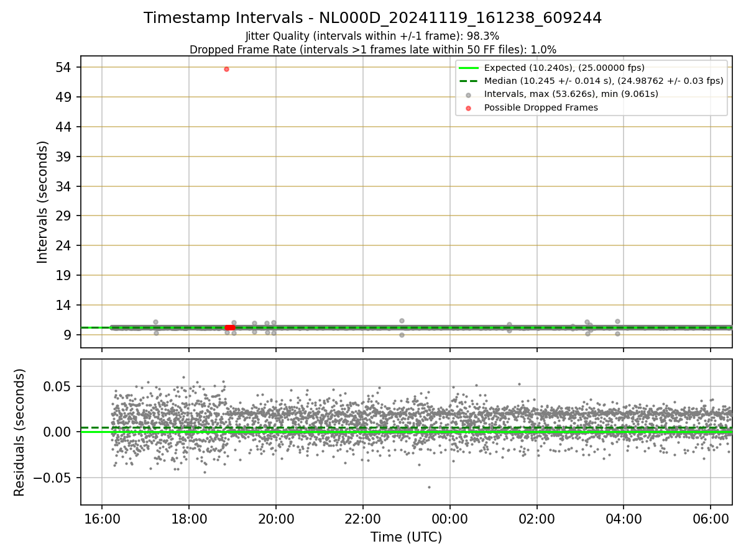Viewport: 746px width, 559px height.
Task: Click the lowest residual outlier point near 23:30
Action: click(x=429, y=487)
